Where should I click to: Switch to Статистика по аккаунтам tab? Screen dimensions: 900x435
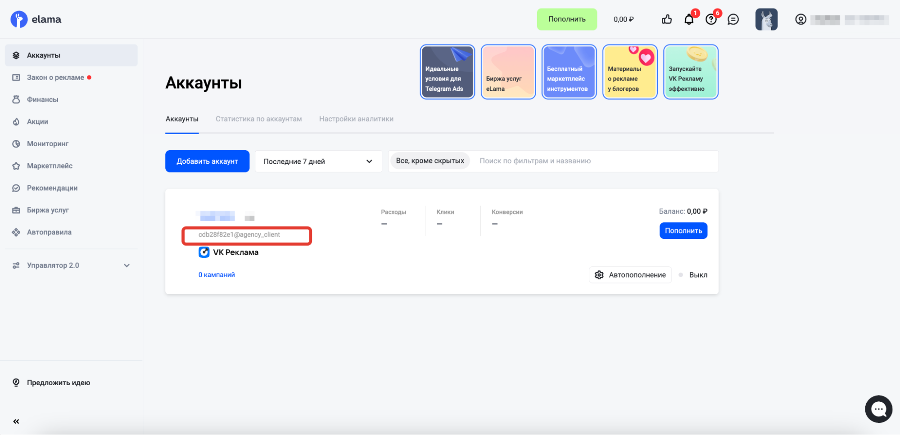pyautogui.click(x=258, y=119)
